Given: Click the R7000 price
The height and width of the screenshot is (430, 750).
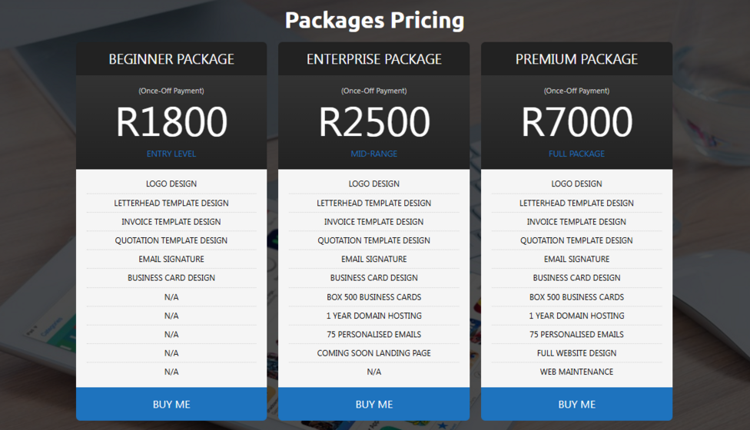Looking at the screenshot, I should point(576,122).
